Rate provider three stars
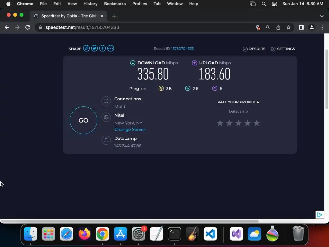 coord(238,123)
